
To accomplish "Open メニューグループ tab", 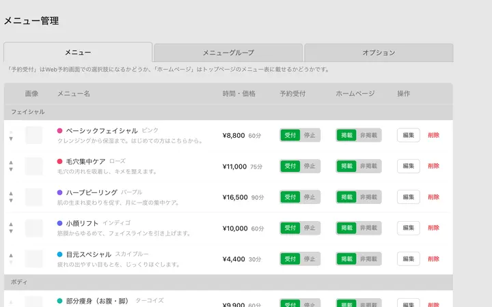I will coord(228,53).
